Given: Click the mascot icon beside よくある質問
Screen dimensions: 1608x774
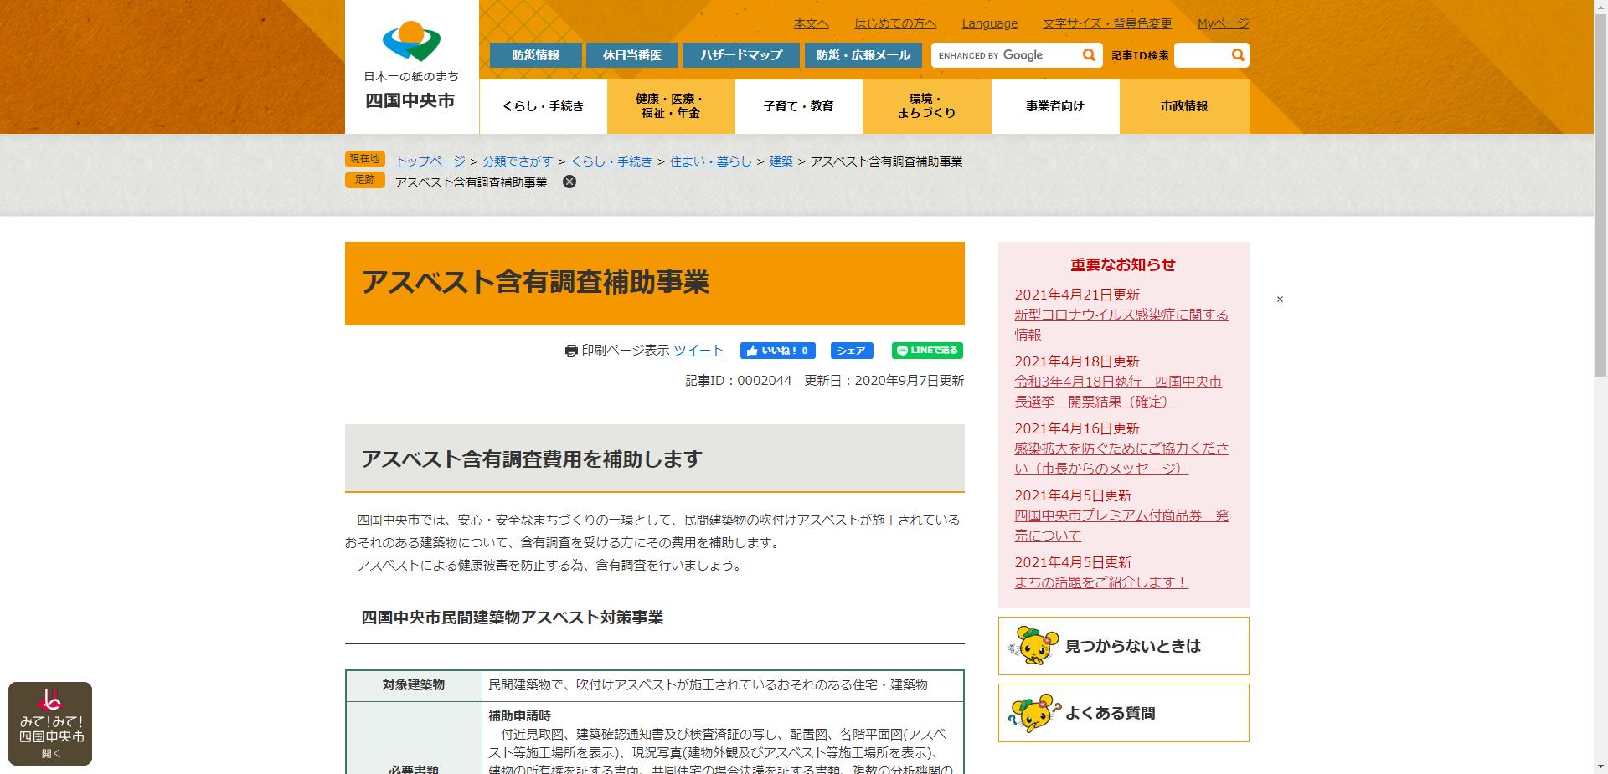Looking at the screenshot, I should pyautogui.click(x=1036, y=712).
